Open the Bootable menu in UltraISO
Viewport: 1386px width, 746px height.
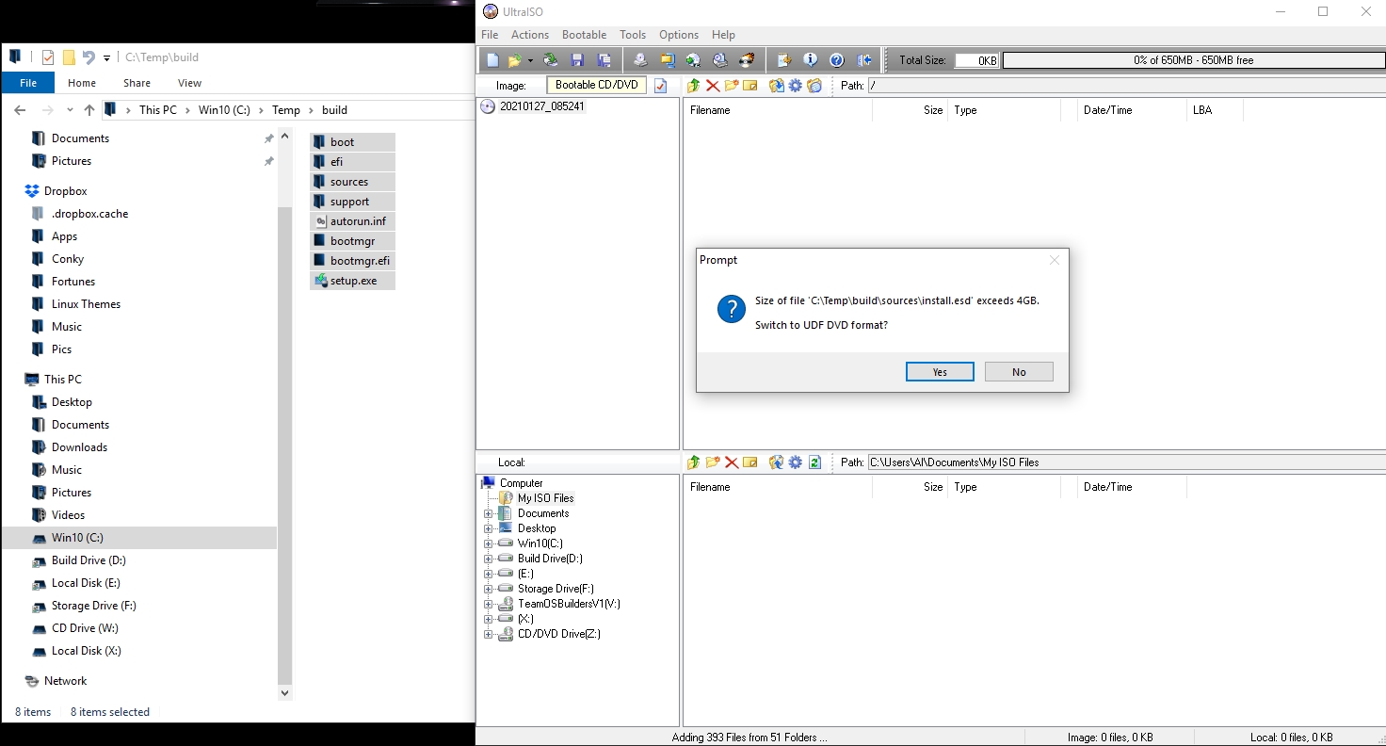(x=585, y=35)
